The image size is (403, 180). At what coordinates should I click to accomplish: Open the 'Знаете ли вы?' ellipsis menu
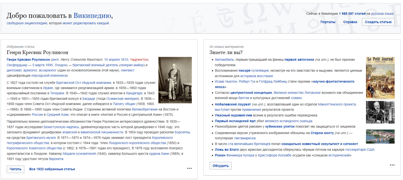pos(392,165)
